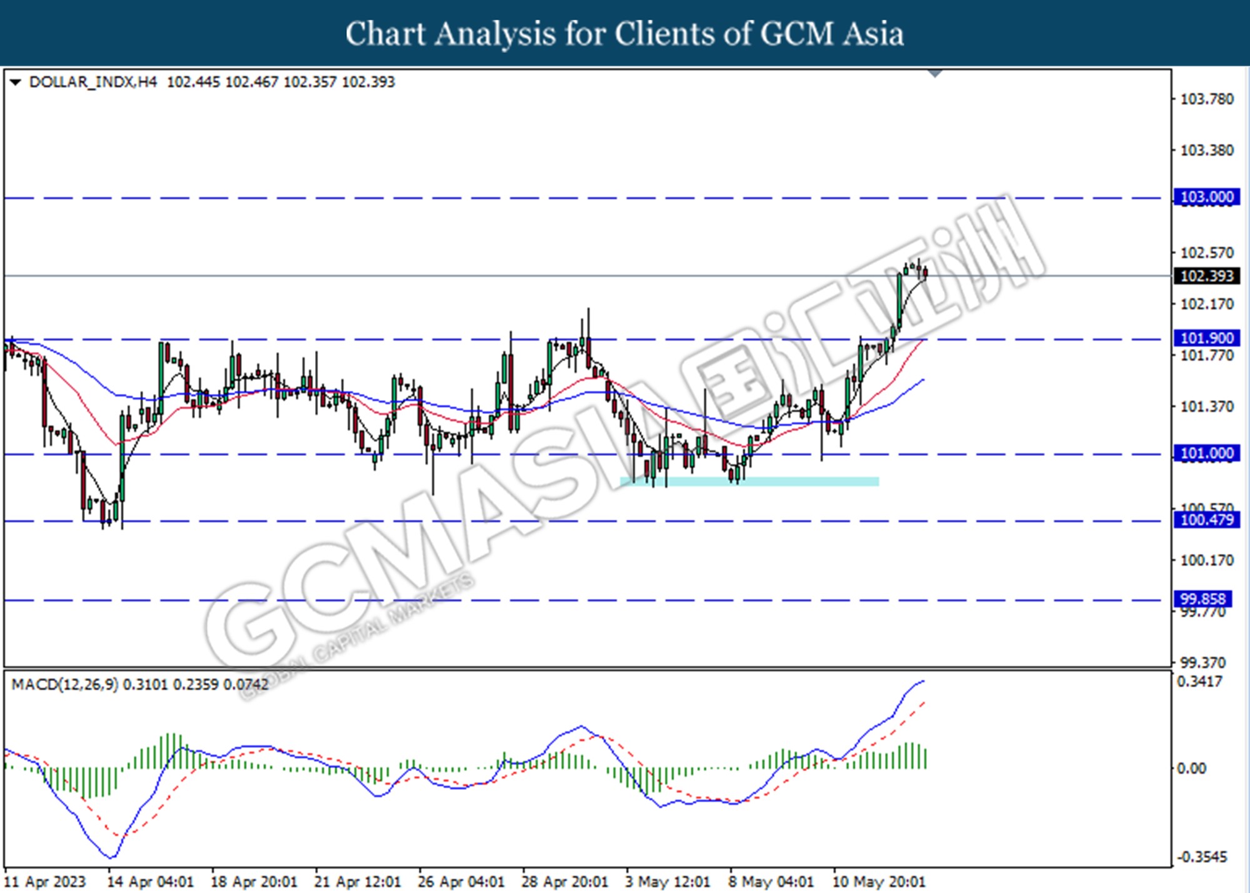This screenshot has height=893, width=1250.
Task: Click the MACD scale value -0.3545
Action: [x=1202, y=857]
